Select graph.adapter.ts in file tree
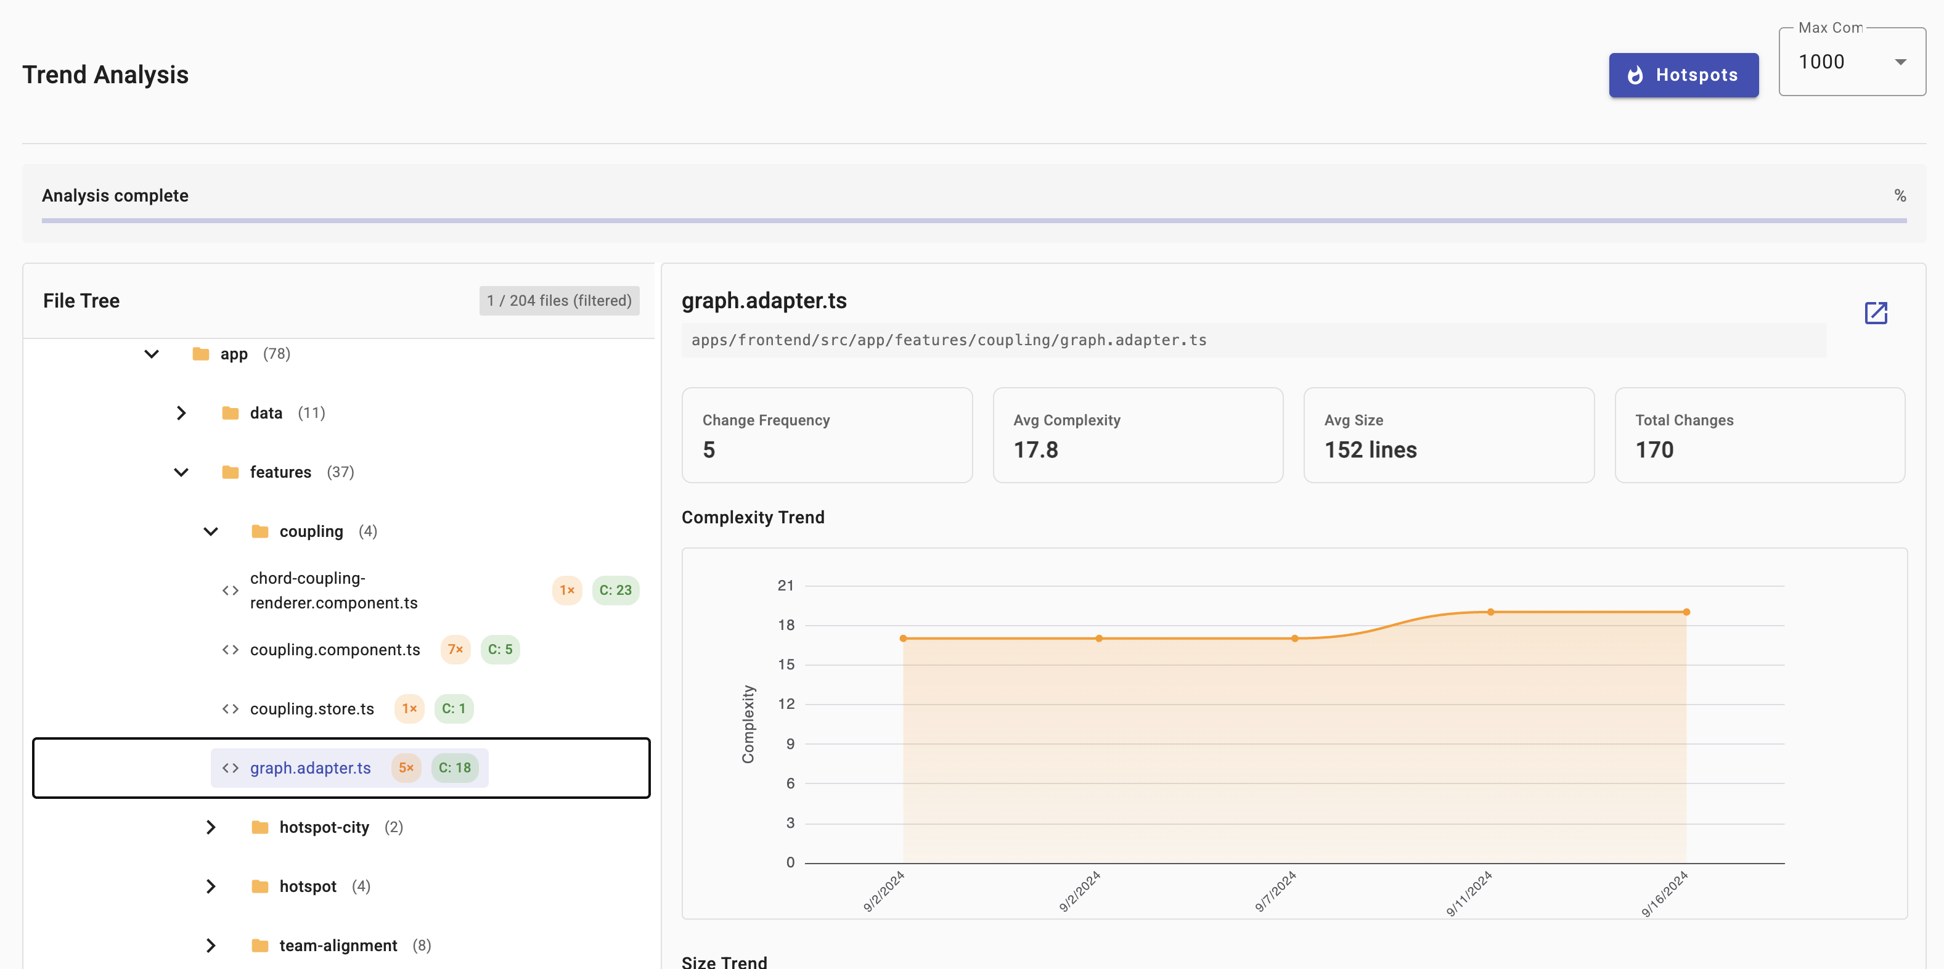1944x969 pixels. tap(310, 767)
